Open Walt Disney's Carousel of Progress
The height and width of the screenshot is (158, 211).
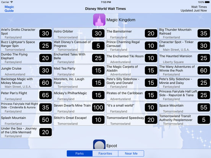tap(79, 46)
